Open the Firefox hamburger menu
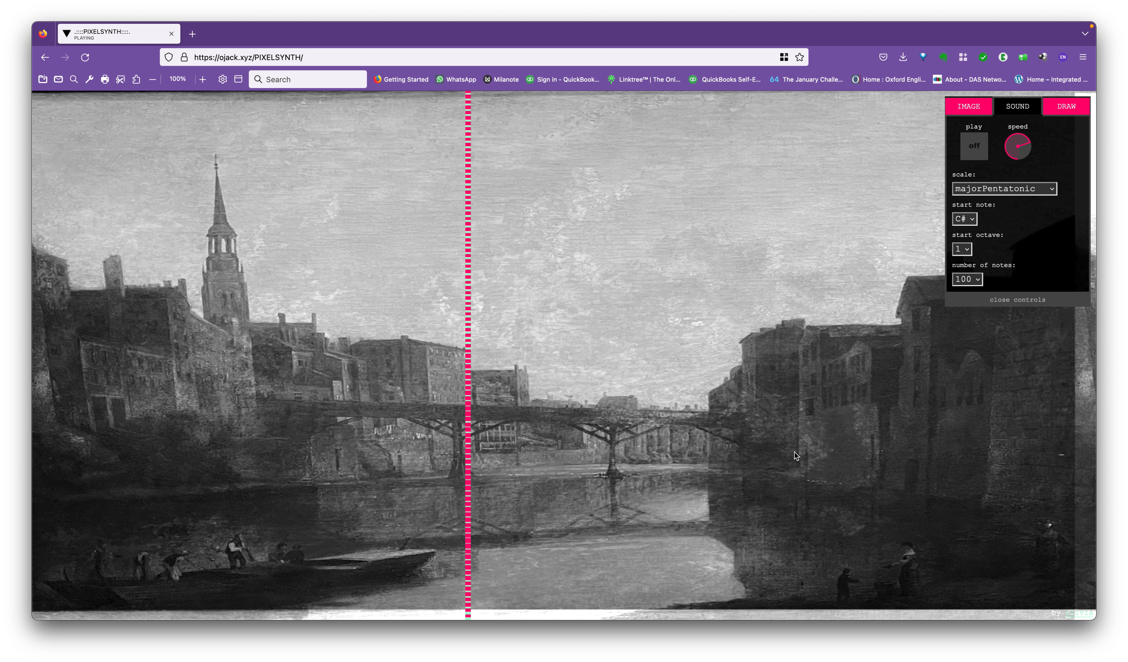Screen dimensions: 1128x662 [1083, 57]
